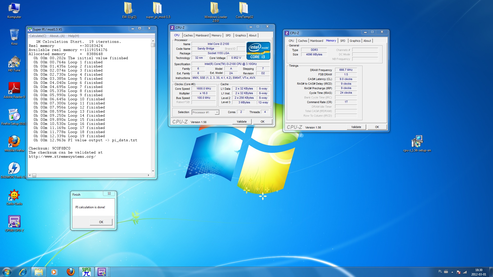Switch to Caches tab in right CPU-Z
Viewport: 493px width, 277px height.
click(303, 41)
